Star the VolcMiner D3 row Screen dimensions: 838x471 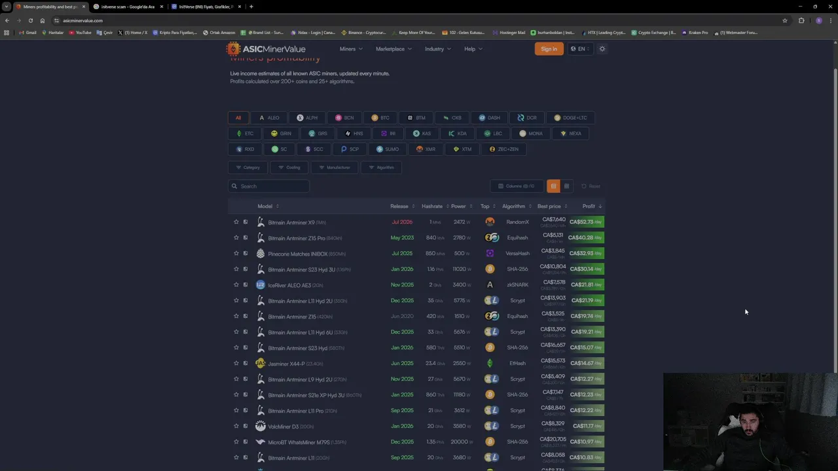point(236,426)
